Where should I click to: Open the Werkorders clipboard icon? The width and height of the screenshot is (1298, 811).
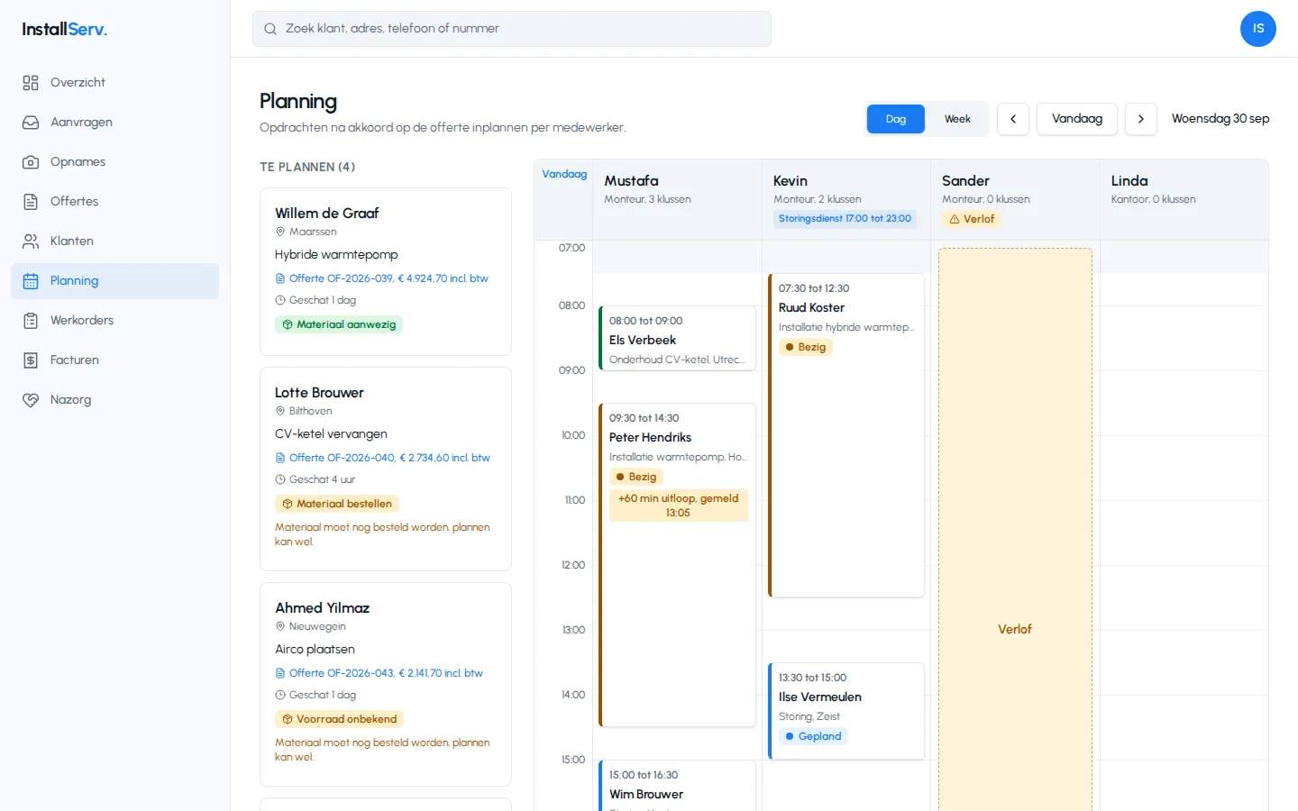31,321
